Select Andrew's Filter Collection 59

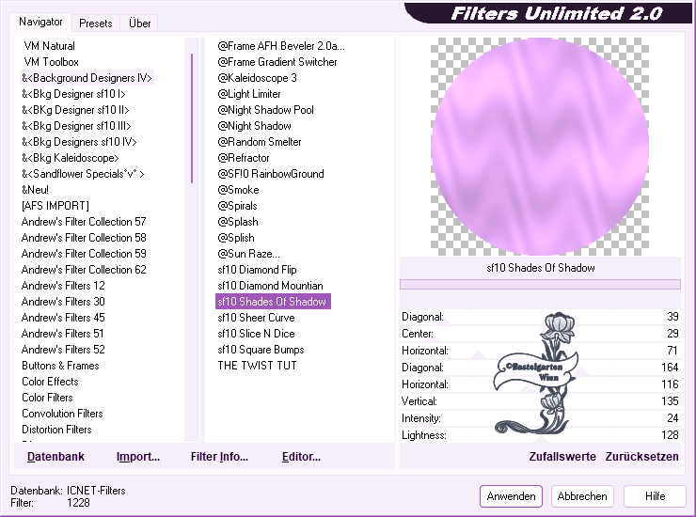click(84, 254)
